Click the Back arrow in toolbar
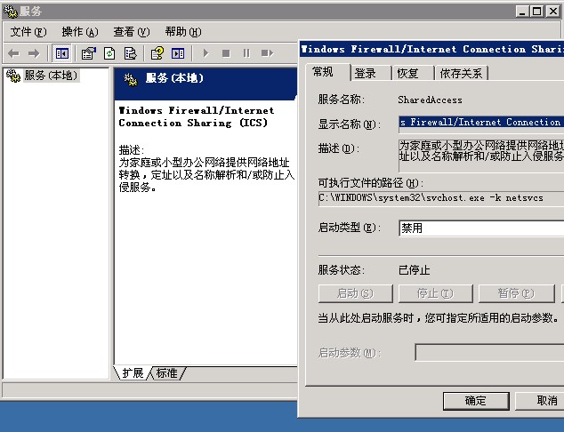This screenshot has width=564, height=432. [13, 53]
